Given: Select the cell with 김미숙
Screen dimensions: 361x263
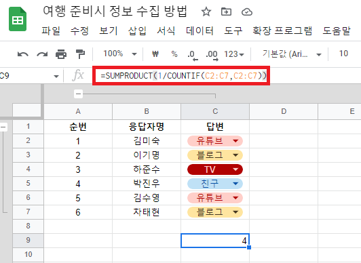Looking at the screenshot, I should pyautogui.click(x=147, y=141).
